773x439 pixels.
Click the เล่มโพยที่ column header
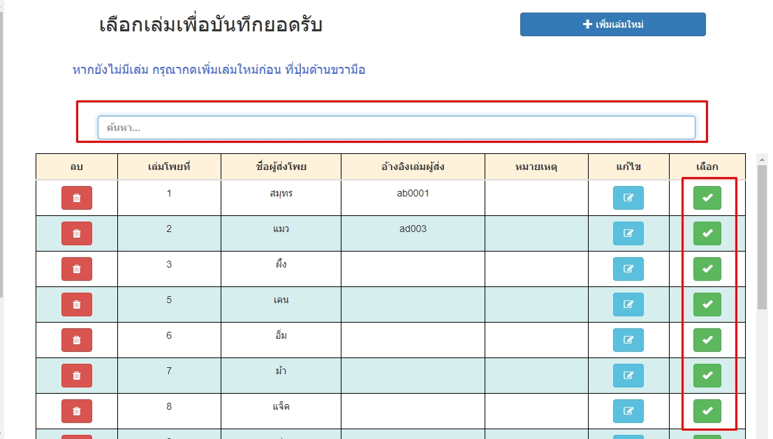click(169, 167)
